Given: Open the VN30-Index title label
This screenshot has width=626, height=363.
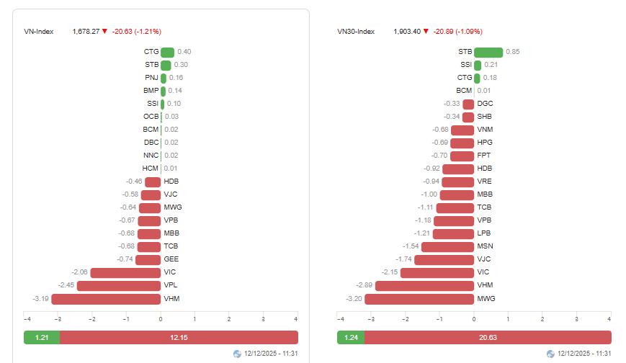Looking at the screenshot, I should (356, 32).
